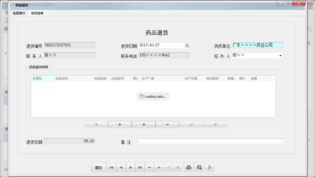The height and width of the screenshot is (177, 315).
Task: Switch to the 信息操作 tab
Action: 19,13
